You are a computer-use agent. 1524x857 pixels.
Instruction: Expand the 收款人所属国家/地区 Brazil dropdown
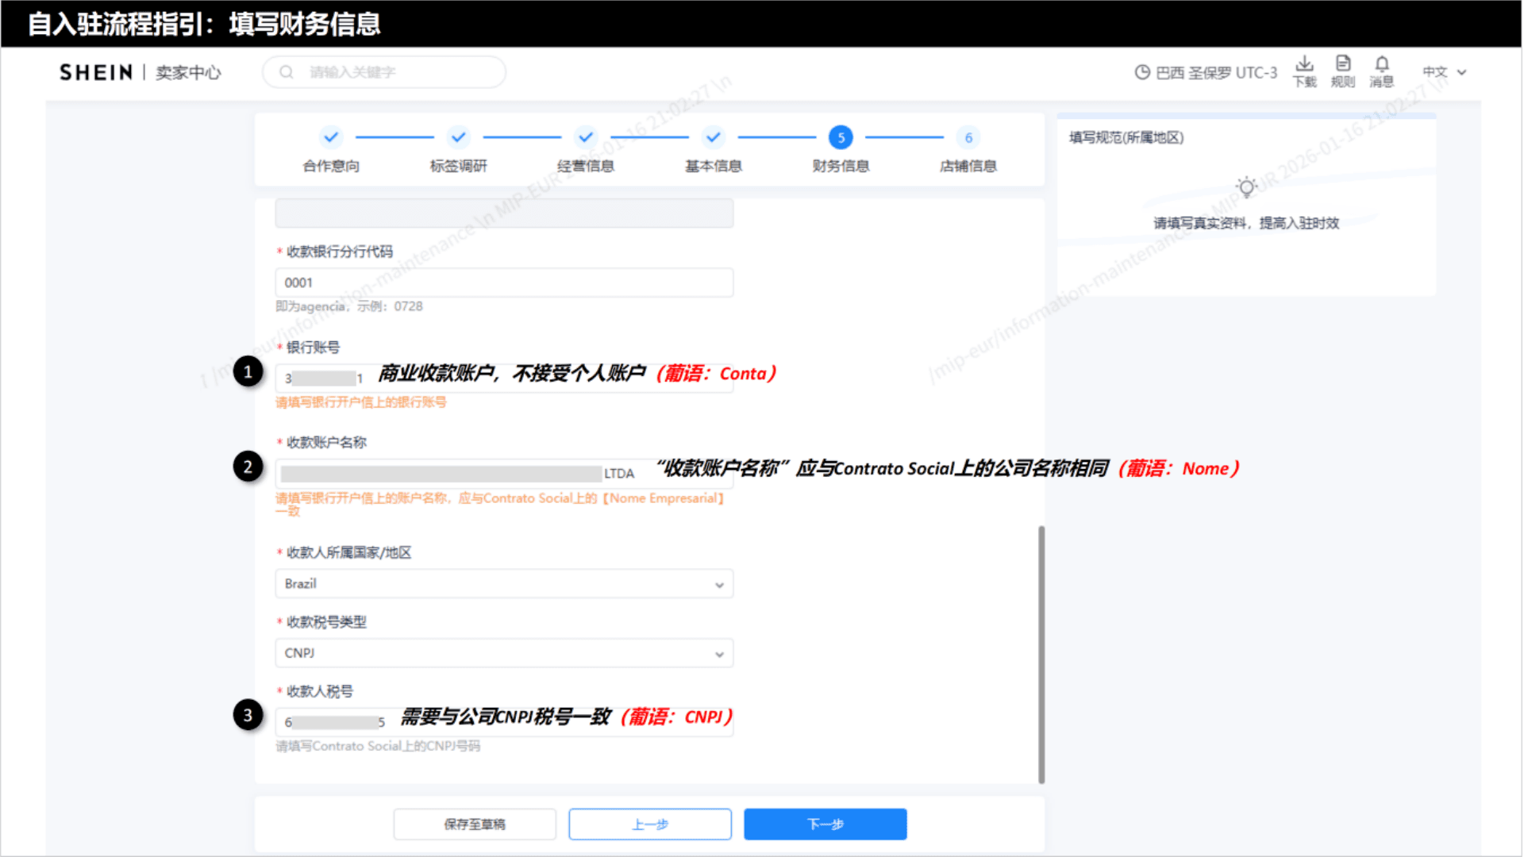point(504,584)
